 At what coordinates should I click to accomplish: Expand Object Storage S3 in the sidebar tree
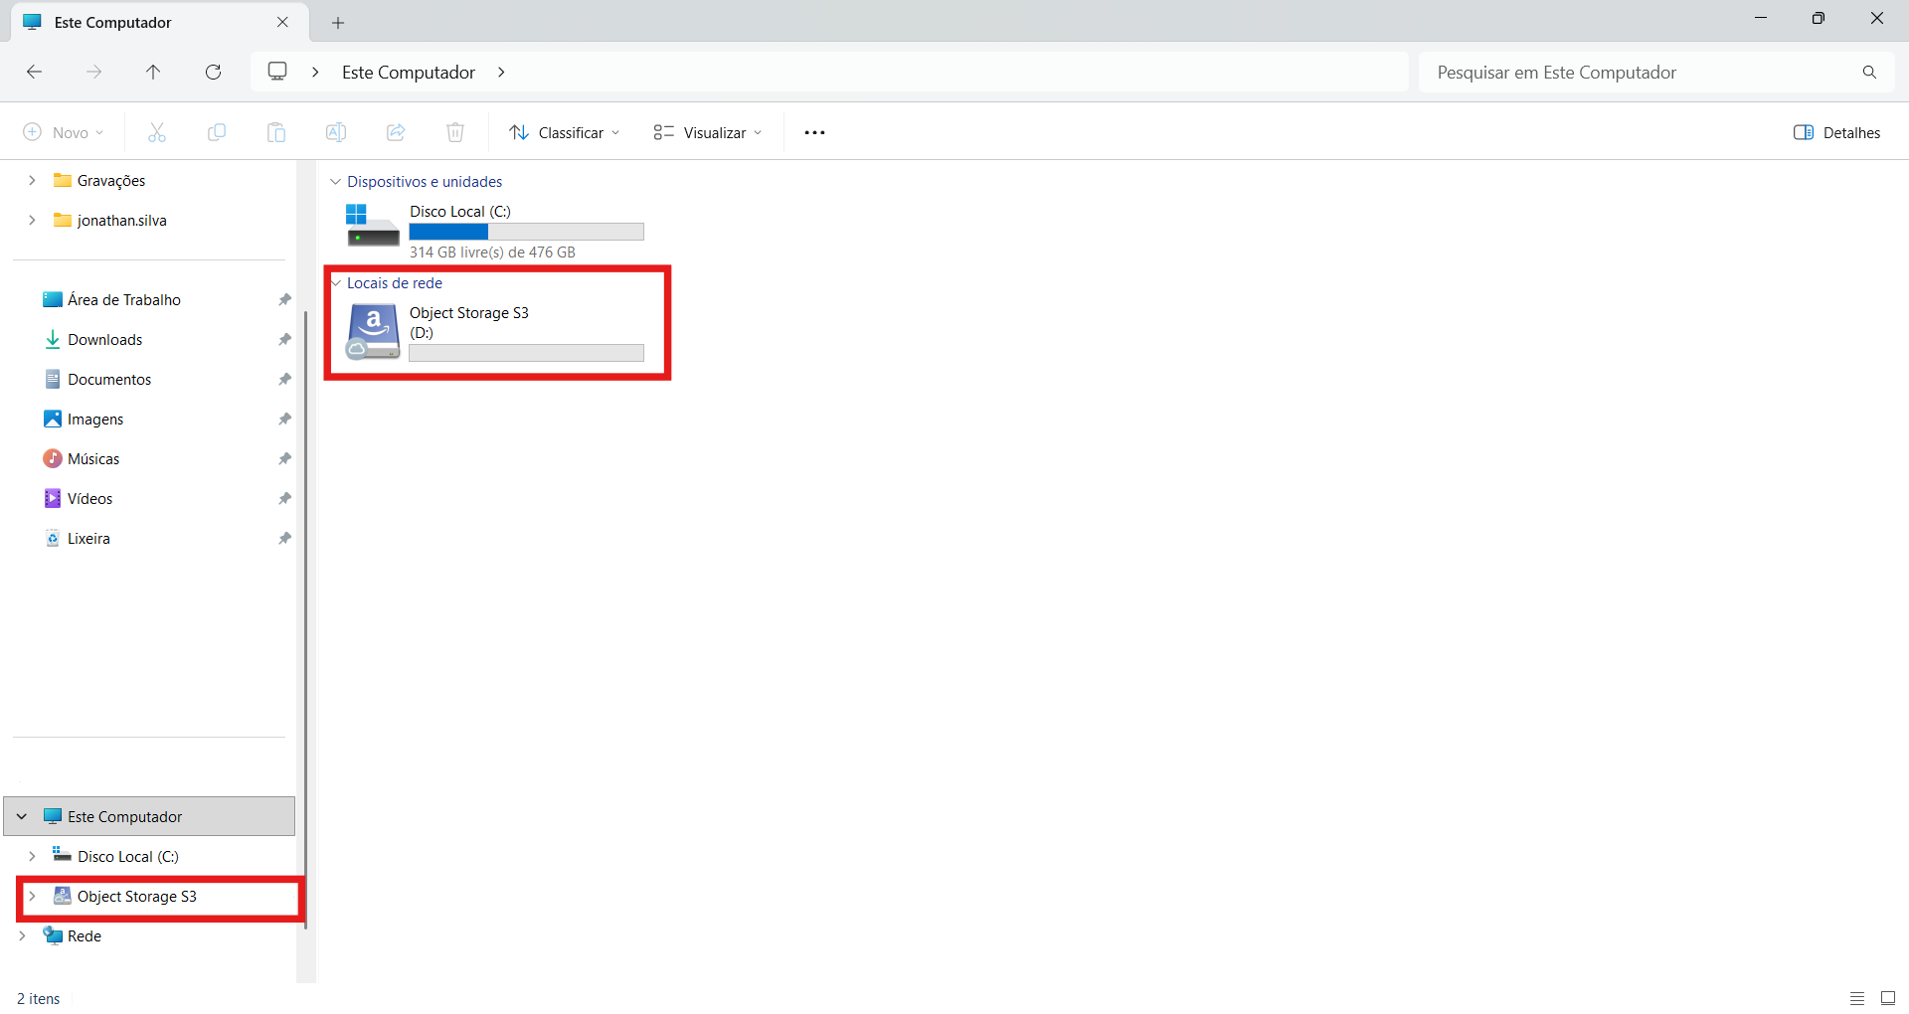[x=32, y=896]
